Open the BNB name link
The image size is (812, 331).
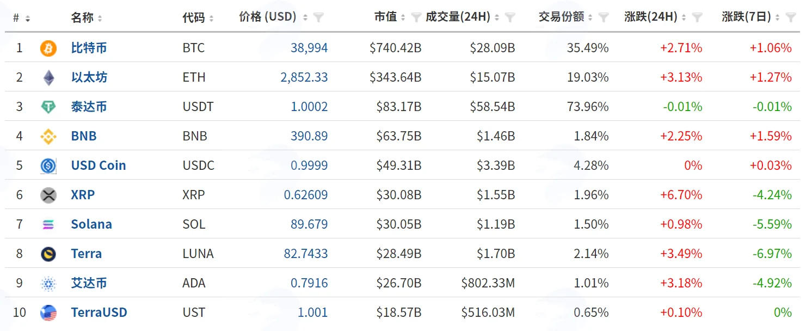click(x=84, y=136)
